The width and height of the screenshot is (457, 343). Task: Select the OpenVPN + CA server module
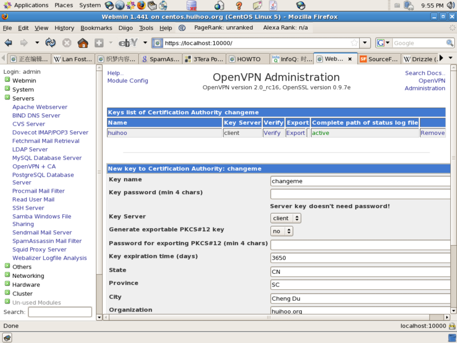tap(33, 166)
